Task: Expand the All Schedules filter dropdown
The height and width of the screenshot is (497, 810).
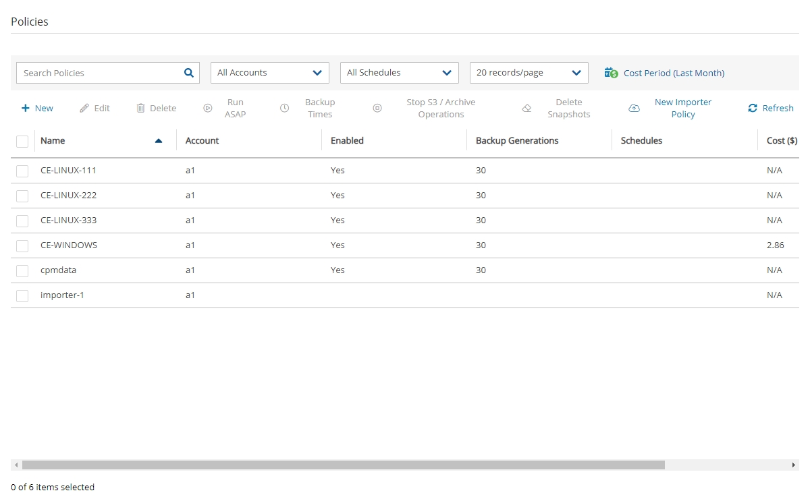Action: pos(399,73)
